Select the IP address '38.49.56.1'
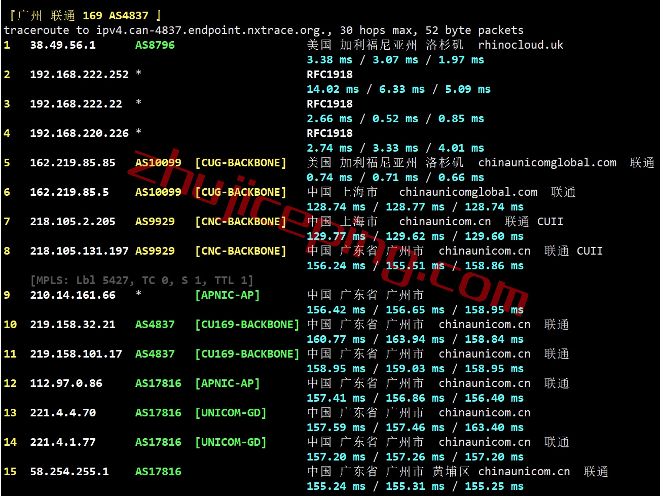 [x=63, y=45]
